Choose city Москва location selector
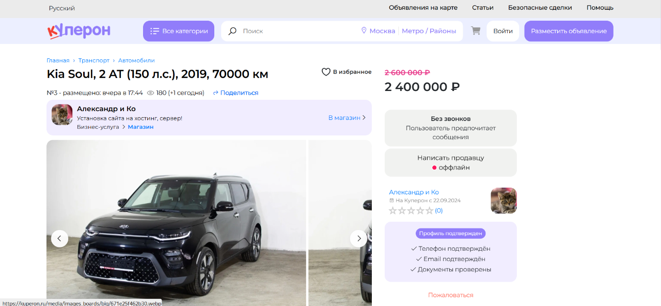 (378, 31)
